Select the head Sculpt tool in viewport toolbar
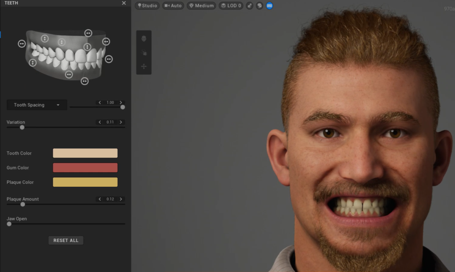The height and width of the screenshot is (272, 455). point(144,39)
